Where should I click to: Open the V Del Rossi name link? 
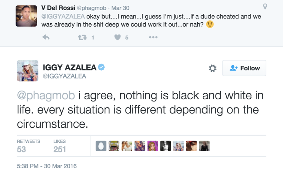(x=58, y=8)
